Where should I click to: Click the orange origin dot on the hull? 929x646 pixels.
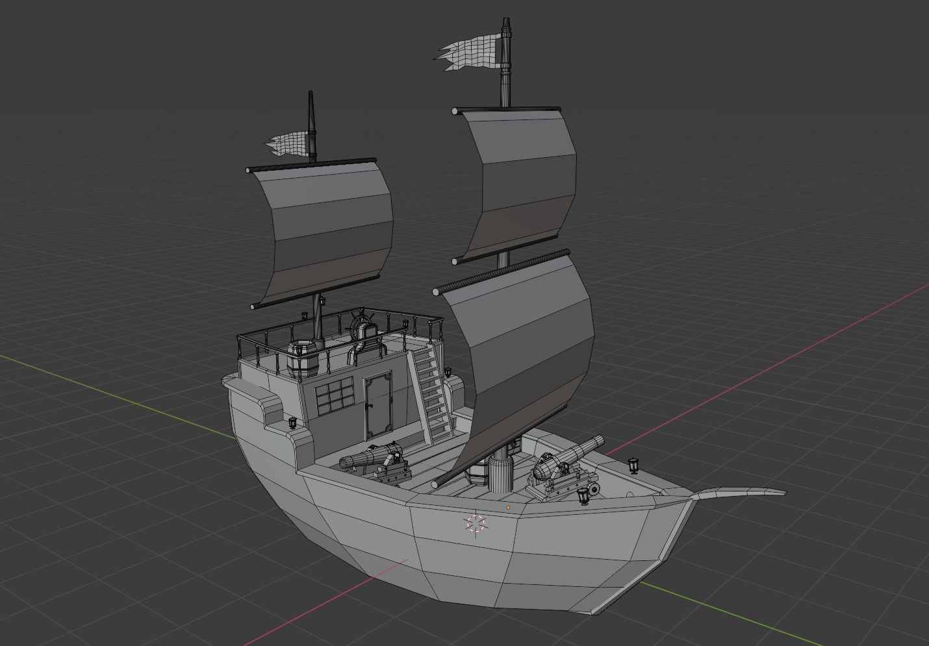click(508, 507)
